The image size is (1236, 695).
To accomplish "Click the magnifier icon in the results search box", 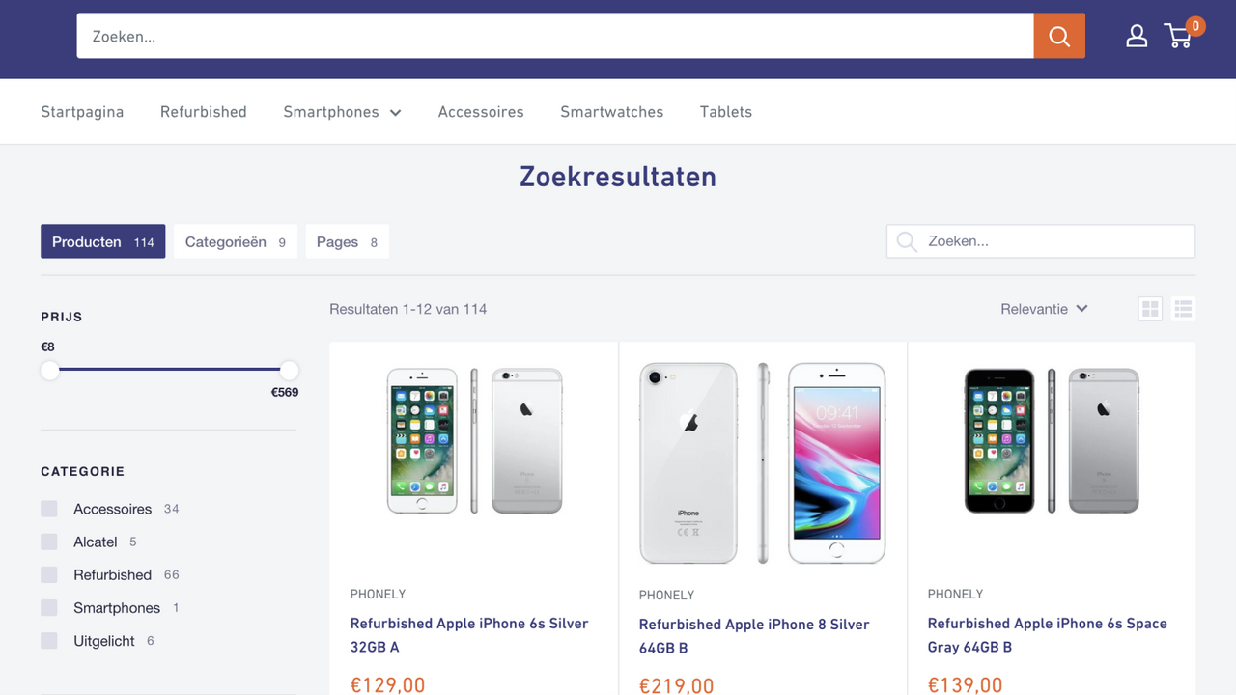I will [x=906, y=241].
